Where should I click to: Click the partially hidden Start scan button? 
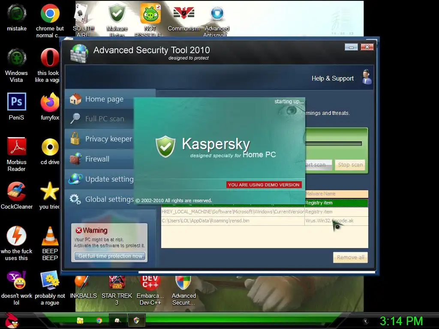319,165
